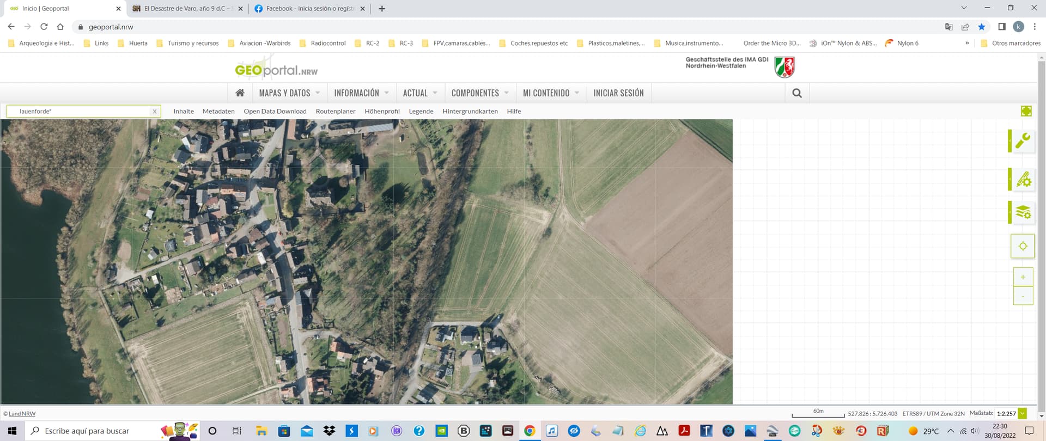
Task: Open the wrench tools panel
Action: [x=1022, y=140]
